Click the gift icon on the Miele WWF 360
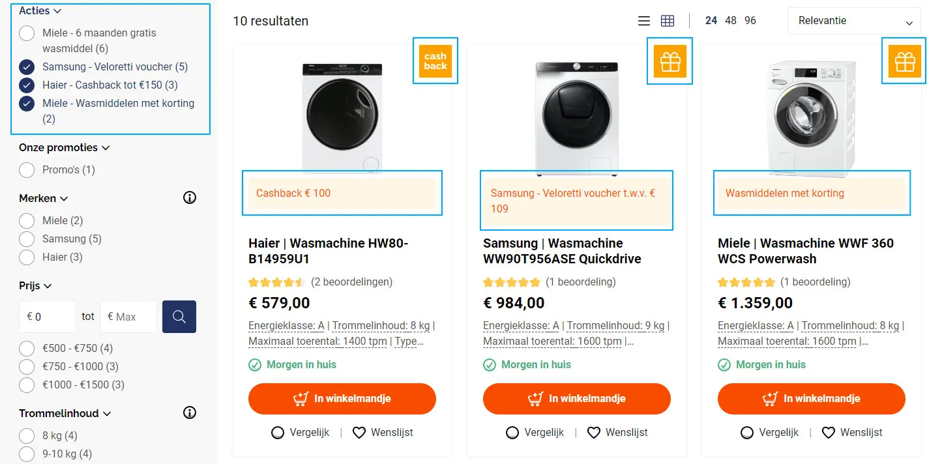The width and height of the screenshot is (927, 464). 904,61
